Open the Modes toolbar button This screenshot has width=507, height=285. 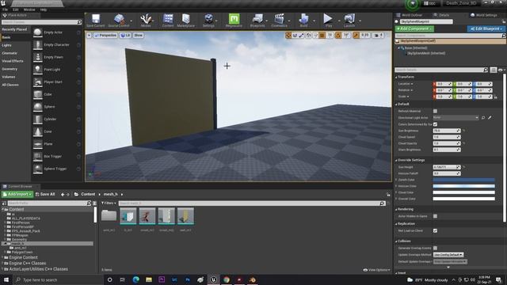click(146, 19)
